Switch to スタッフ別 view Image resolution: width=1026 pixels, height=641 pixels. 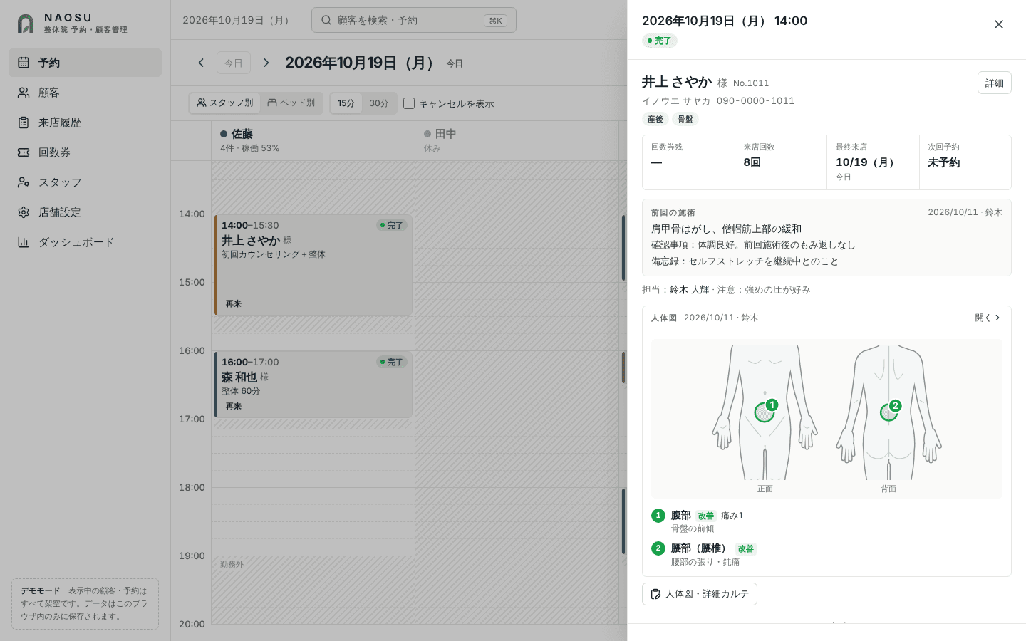tap(225, 103)
